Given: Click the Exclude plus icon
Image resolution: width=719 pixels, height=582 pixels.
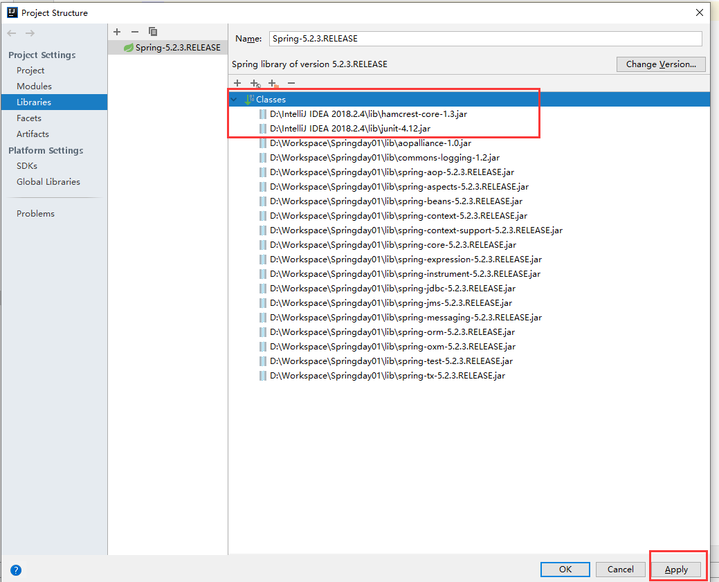Looking at the screenshot, I should click(x=273, y=83).
